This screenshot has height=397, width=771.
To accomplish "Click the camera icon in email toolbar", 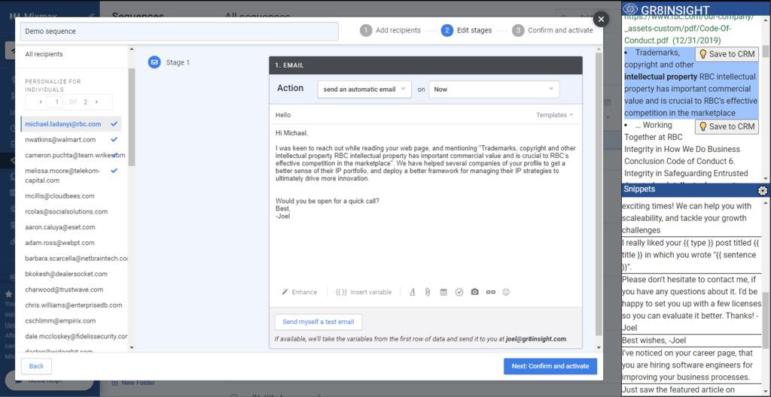I will point(474,292).
